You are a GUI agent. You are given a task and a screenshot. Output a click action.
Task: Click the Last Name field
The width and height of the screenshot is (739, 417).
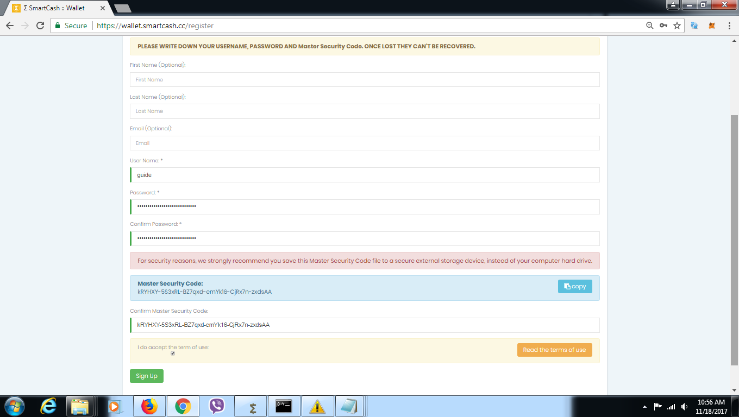[365, 111]
